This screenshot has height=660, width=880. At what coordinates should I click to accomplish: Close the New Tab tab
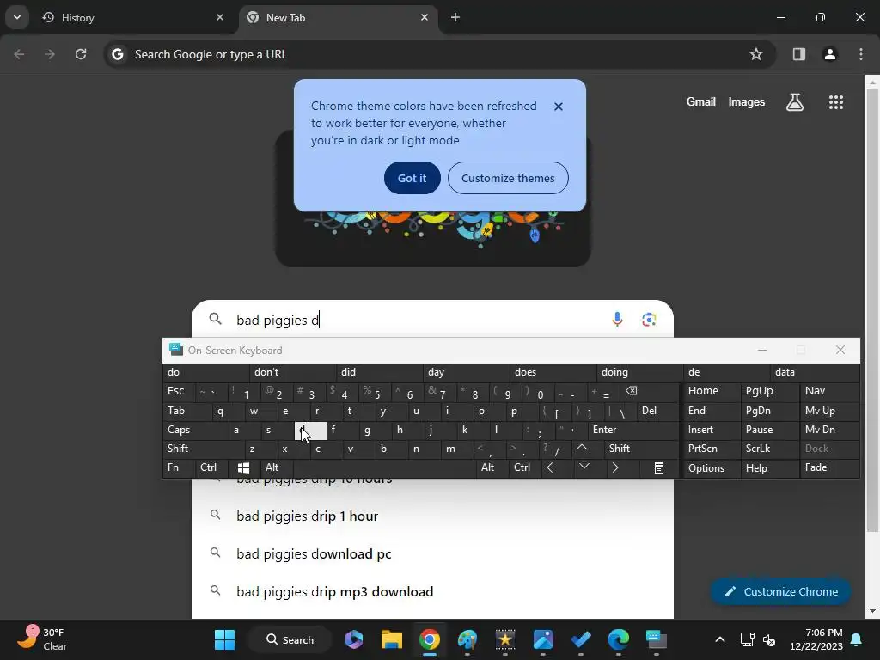point(425,17)
